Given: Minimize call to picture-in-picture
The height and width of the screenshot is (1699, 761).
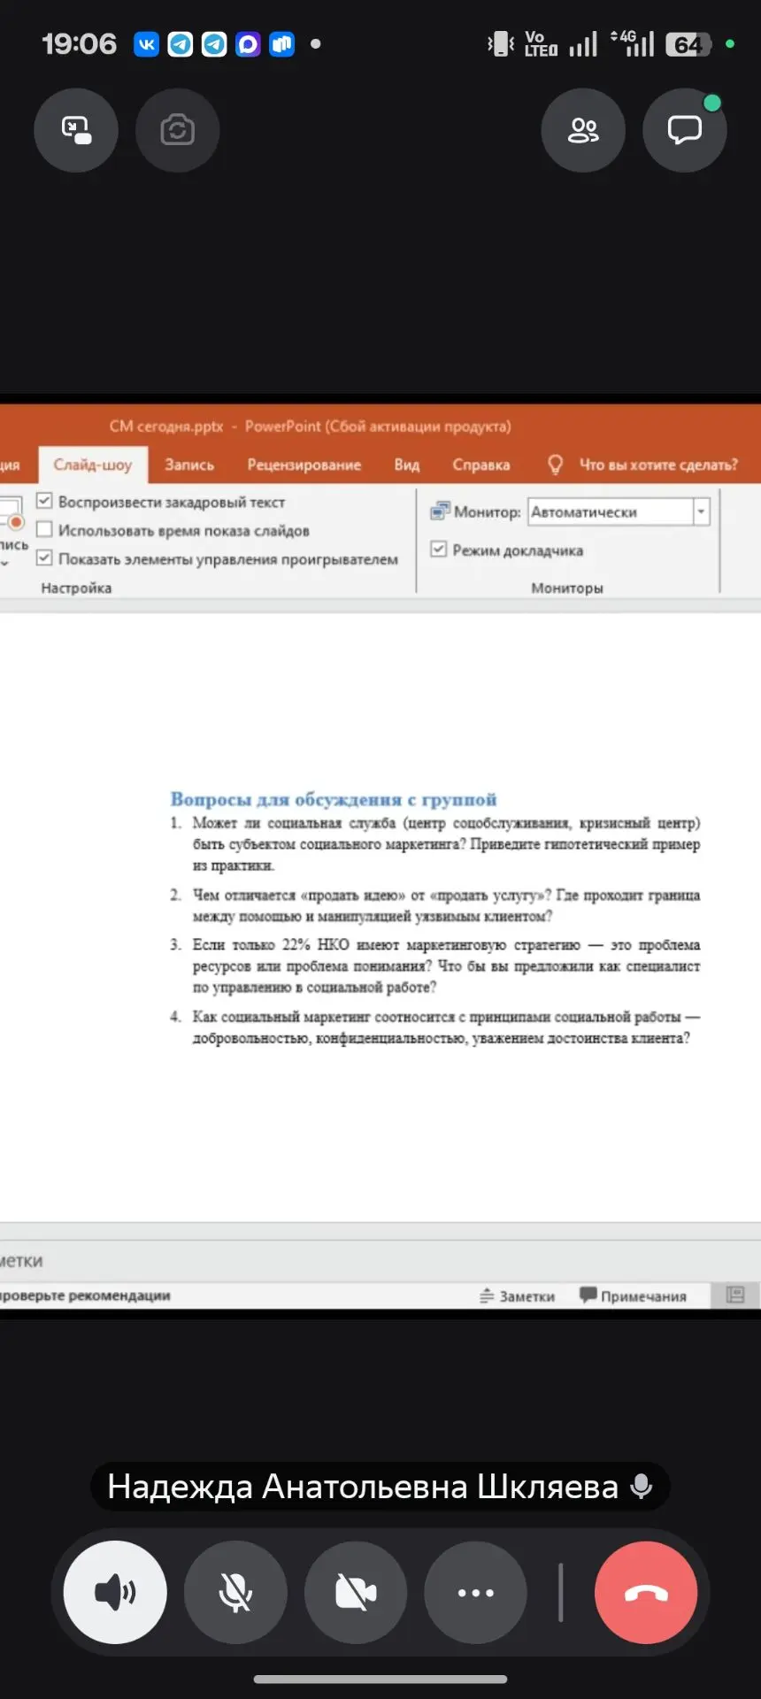Looking at the screenshot, I should click(76, 130).
